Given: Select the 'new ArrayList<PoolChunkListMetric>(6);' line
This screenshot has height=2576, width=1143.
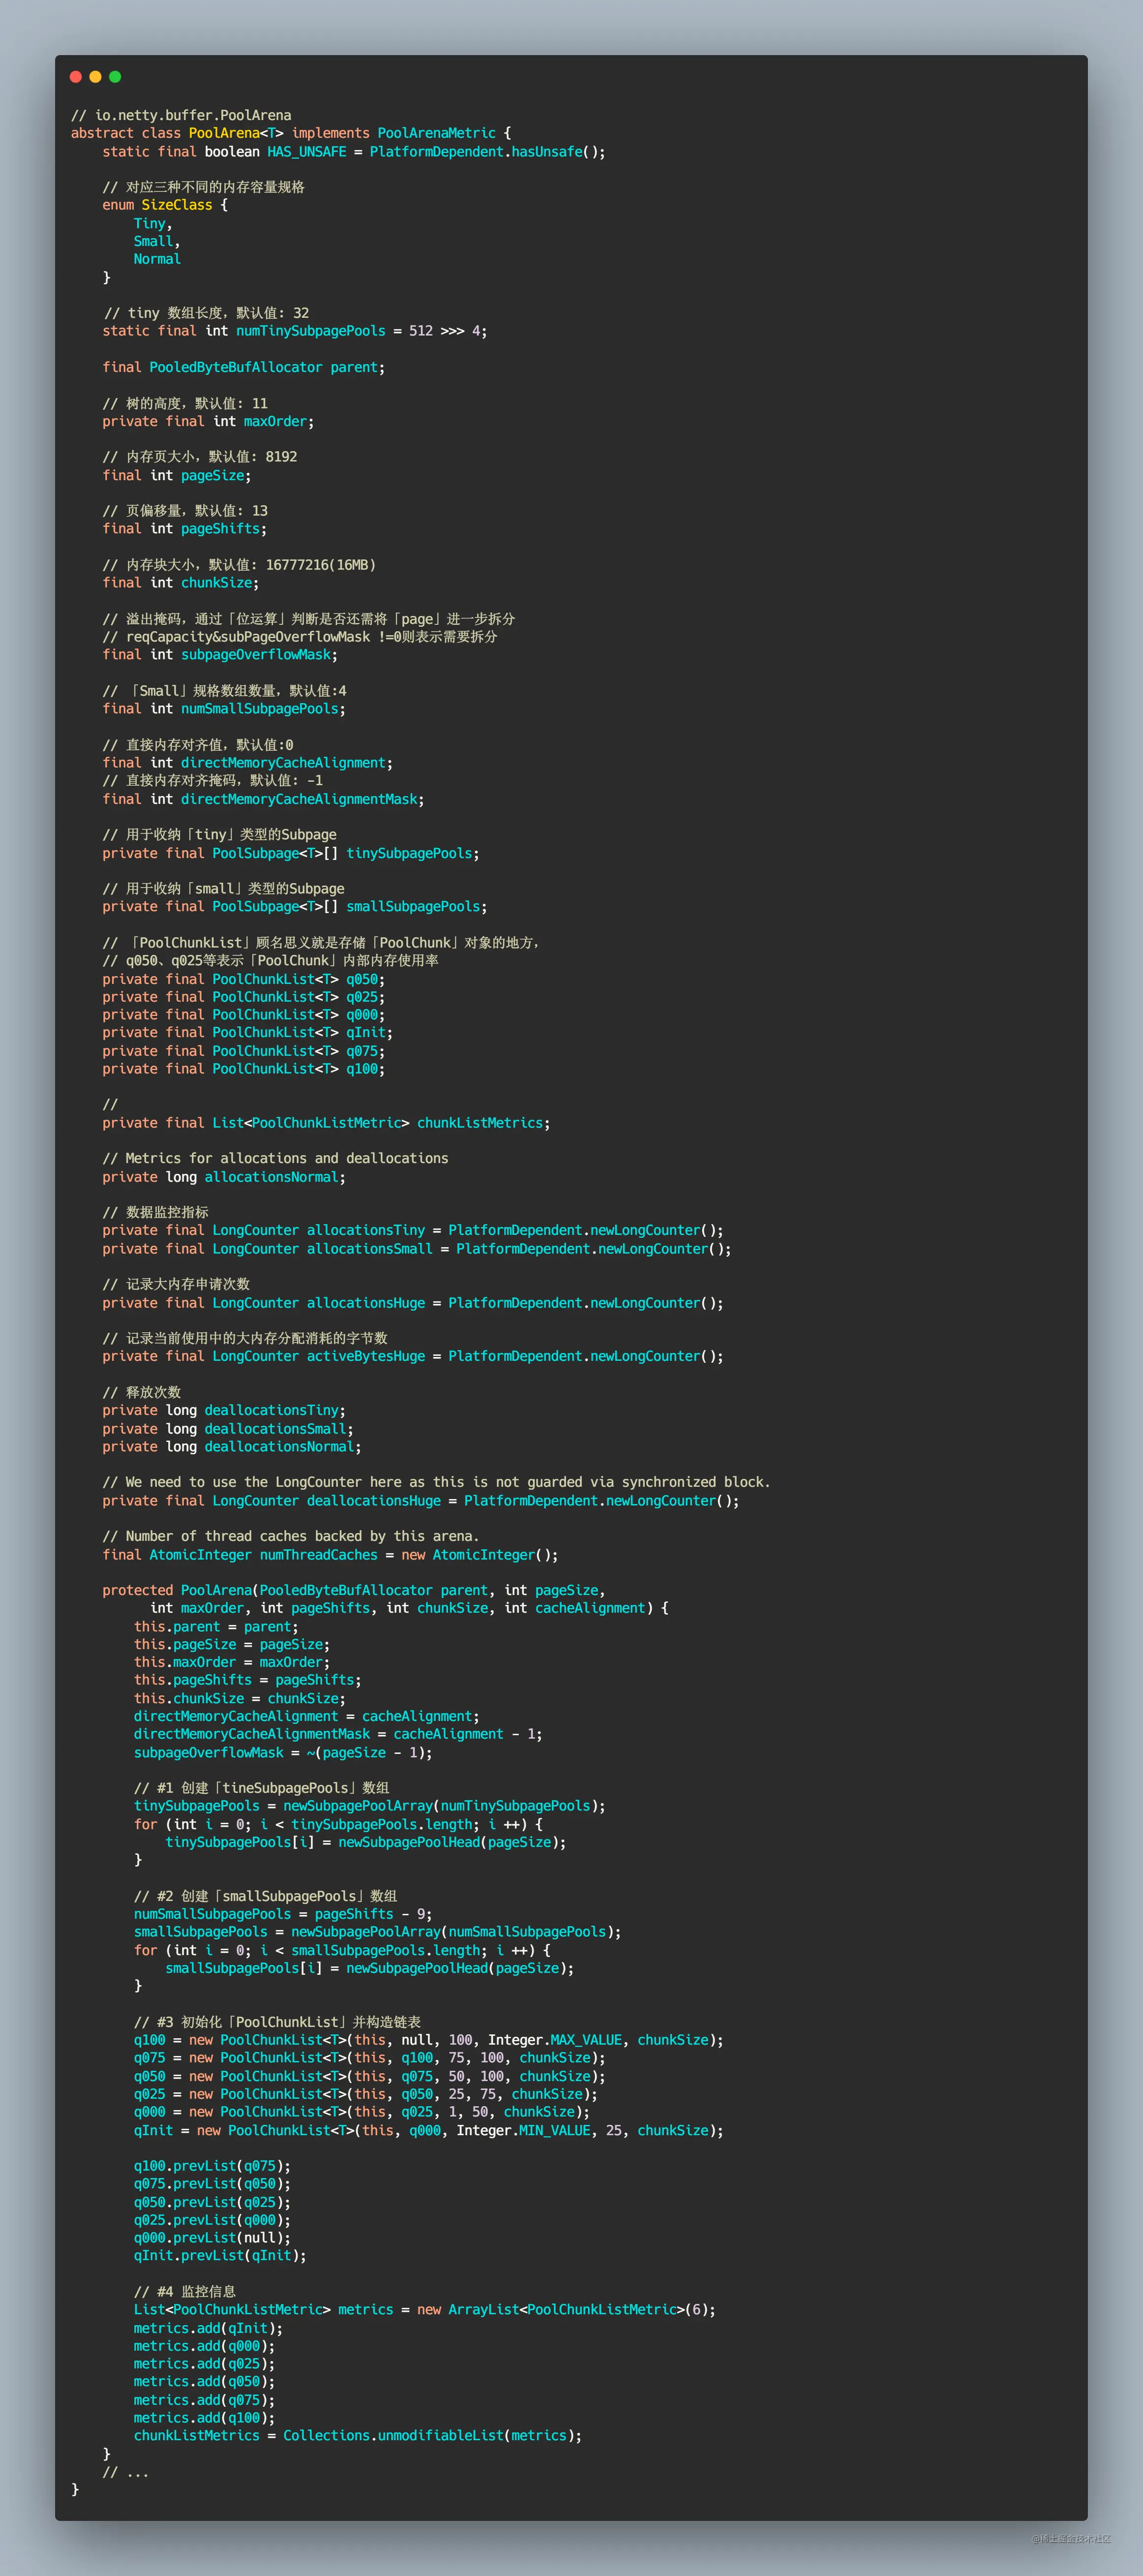Looking at the screenshot, I should pos(425,2310).
